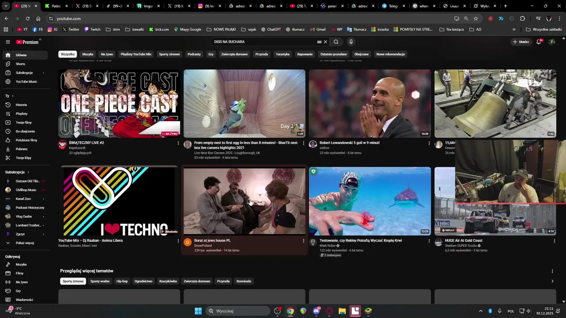
Task: Open the DezerPoland channel link
Action: 203,246
